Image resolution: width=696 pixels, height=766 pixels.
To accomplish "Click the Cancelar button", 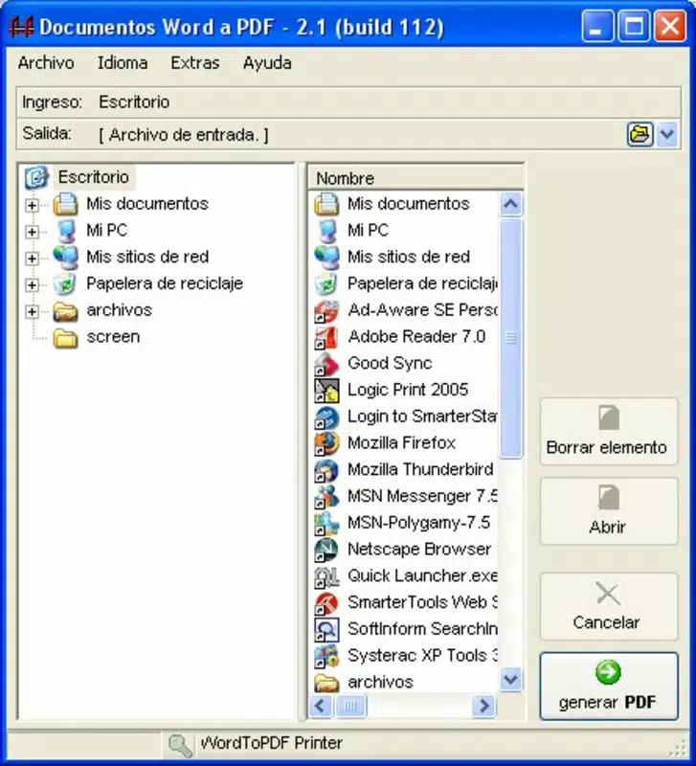I will [x=609, y=606].
